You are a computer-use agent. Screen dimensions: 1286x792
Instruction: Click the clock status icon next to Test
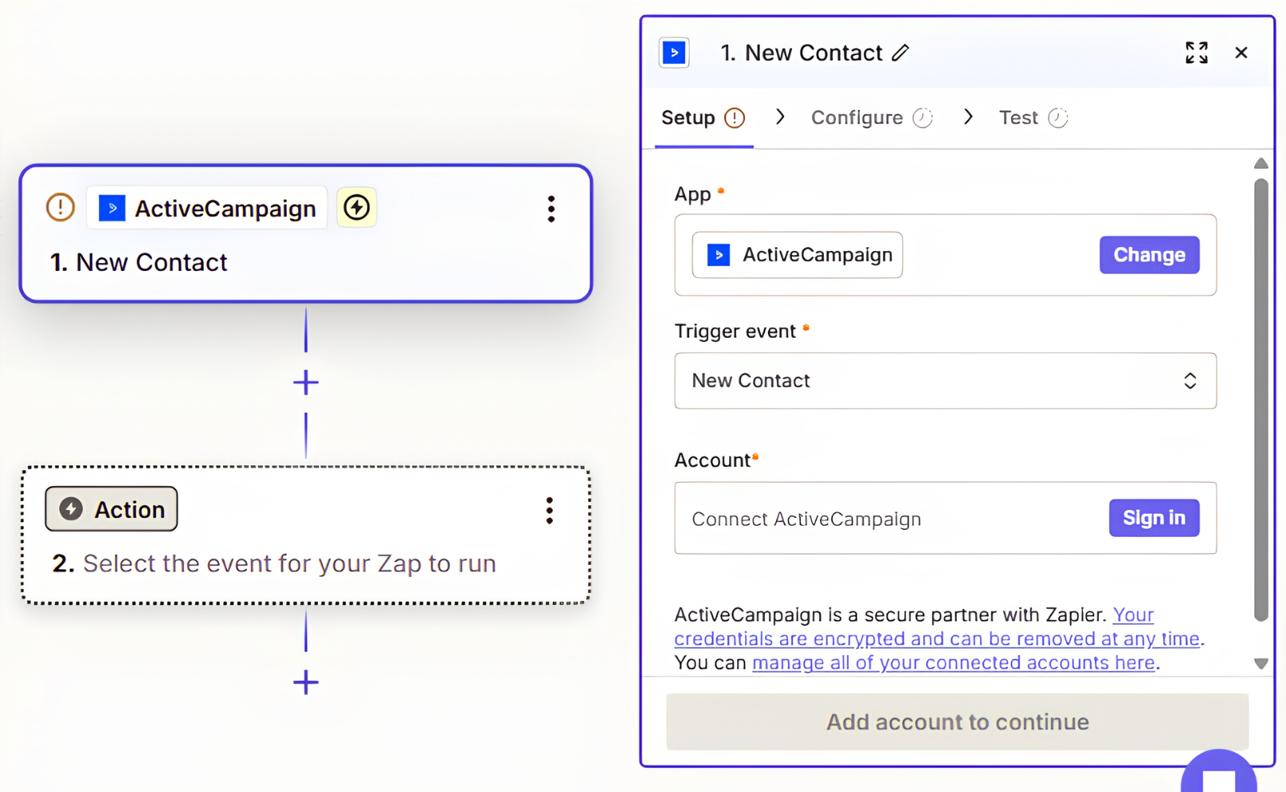point(1058,118)
